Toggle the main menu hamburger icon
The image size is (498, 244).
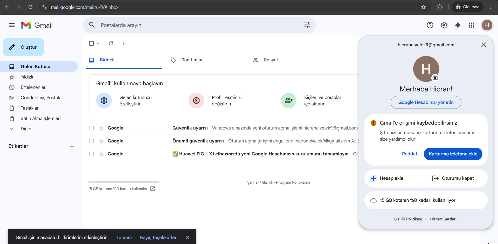[x=12, y=25]
